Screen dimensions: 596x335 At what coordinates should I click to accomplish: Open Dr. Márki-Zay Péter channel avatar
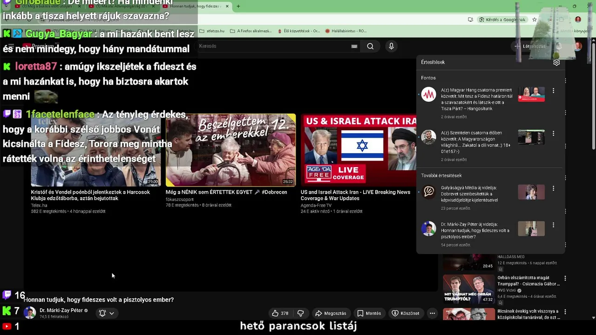point(30,313)
